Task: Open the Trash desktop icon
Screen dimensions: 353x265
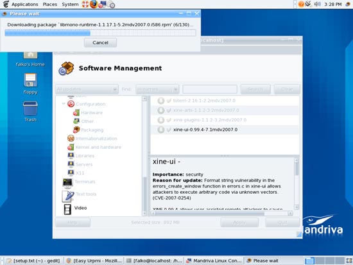Action: pos(30,108)
